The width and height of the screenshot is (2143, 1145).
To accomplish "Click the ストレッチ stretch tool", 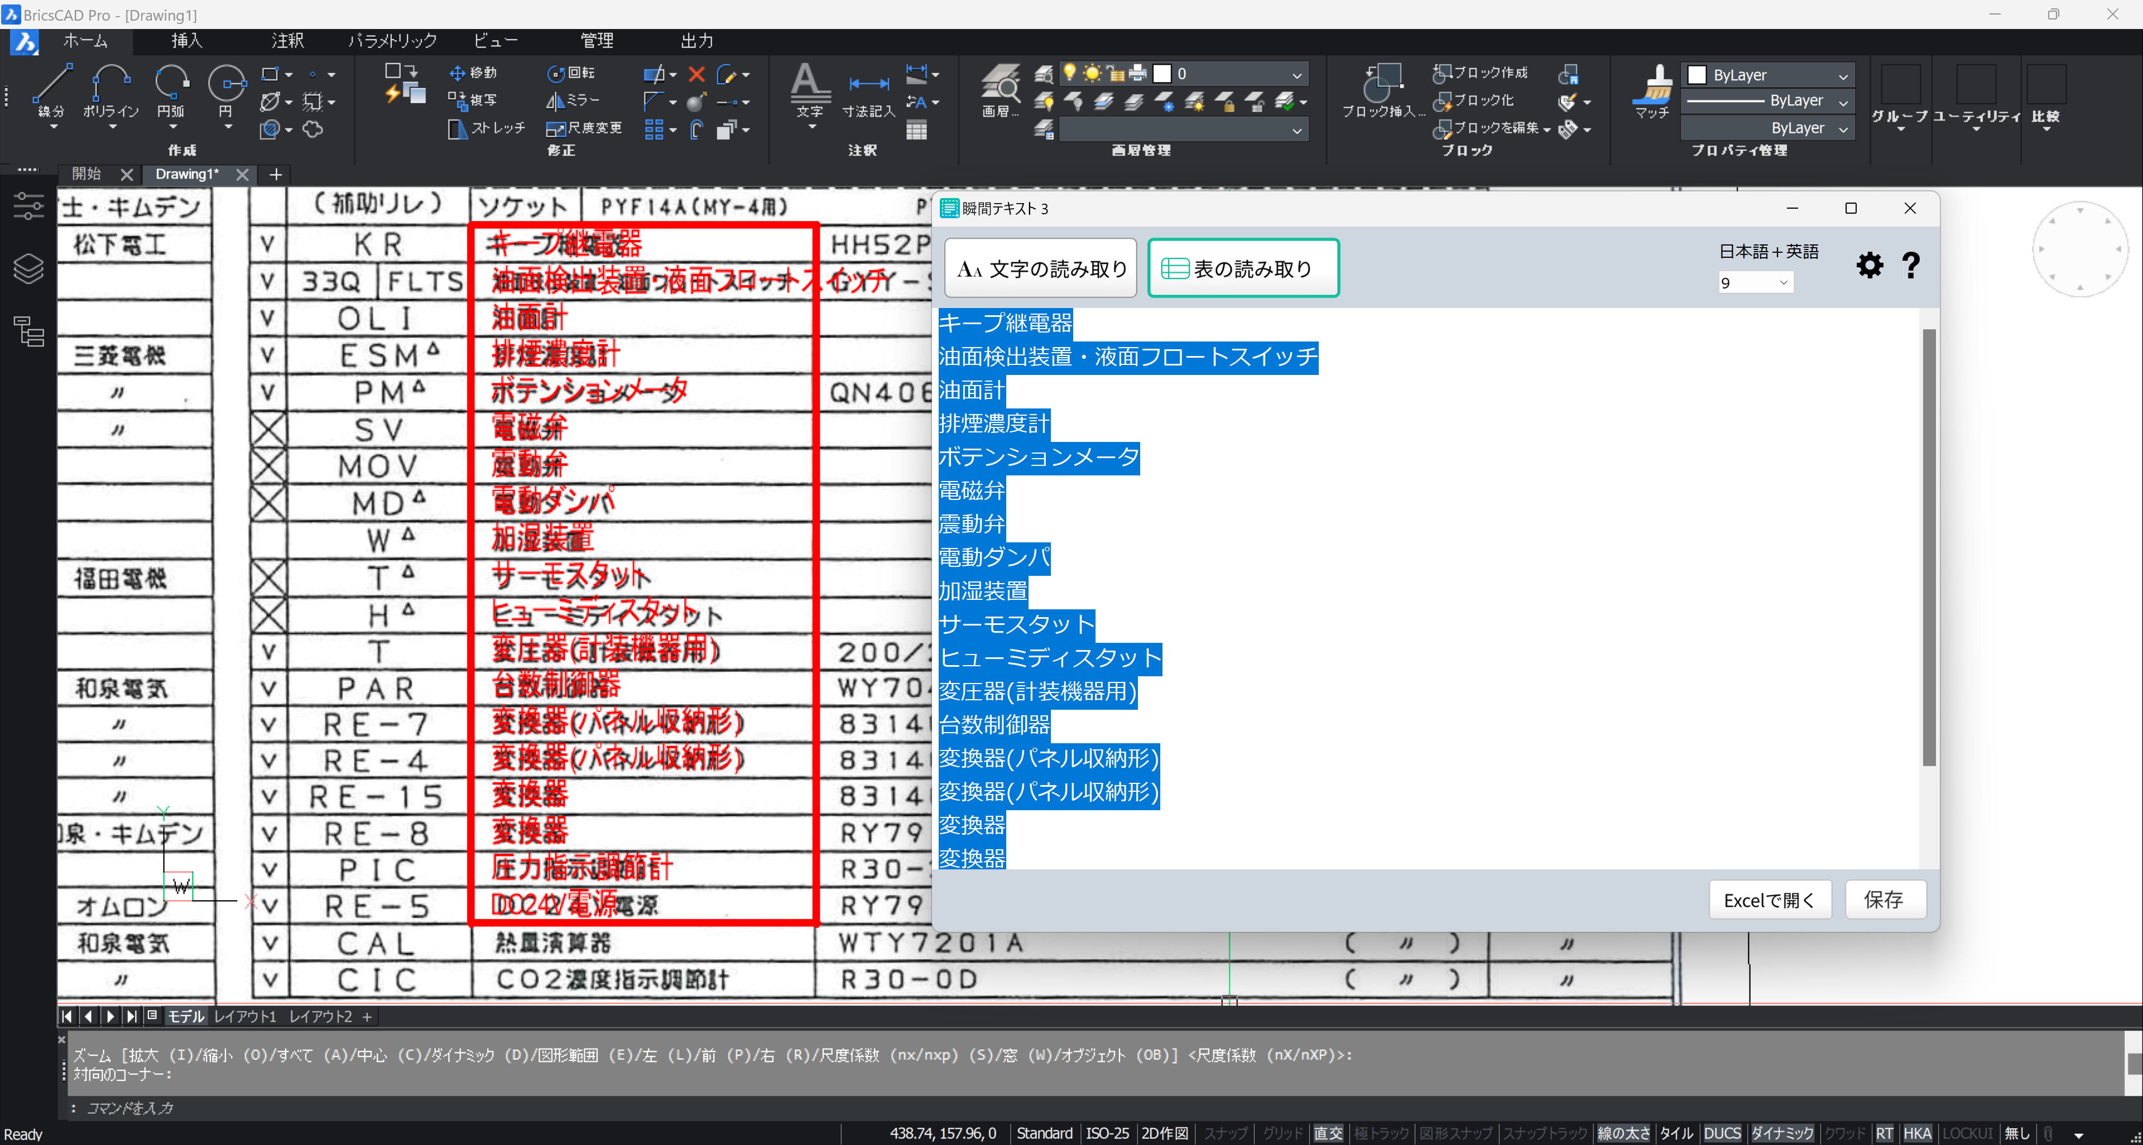I will (487, 128).
